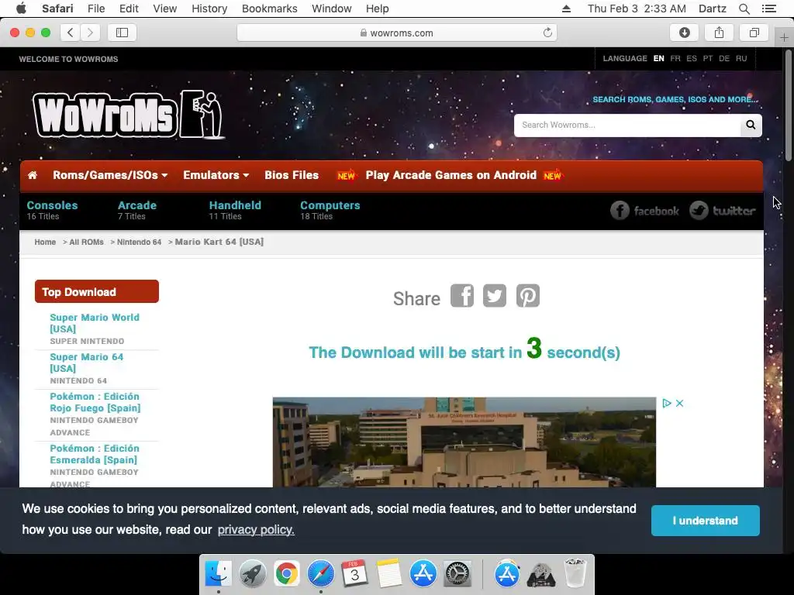Image resolution: width=794 pixels, height=595 pixels.
Task: Open Safari's Share toolbar button
Action: [x=719, y=33]
